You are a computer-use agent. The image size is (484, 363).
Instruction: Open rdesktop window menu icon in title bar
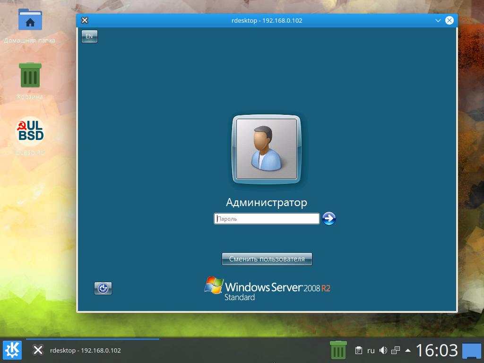pyautogui.click(x=85, y=20)
